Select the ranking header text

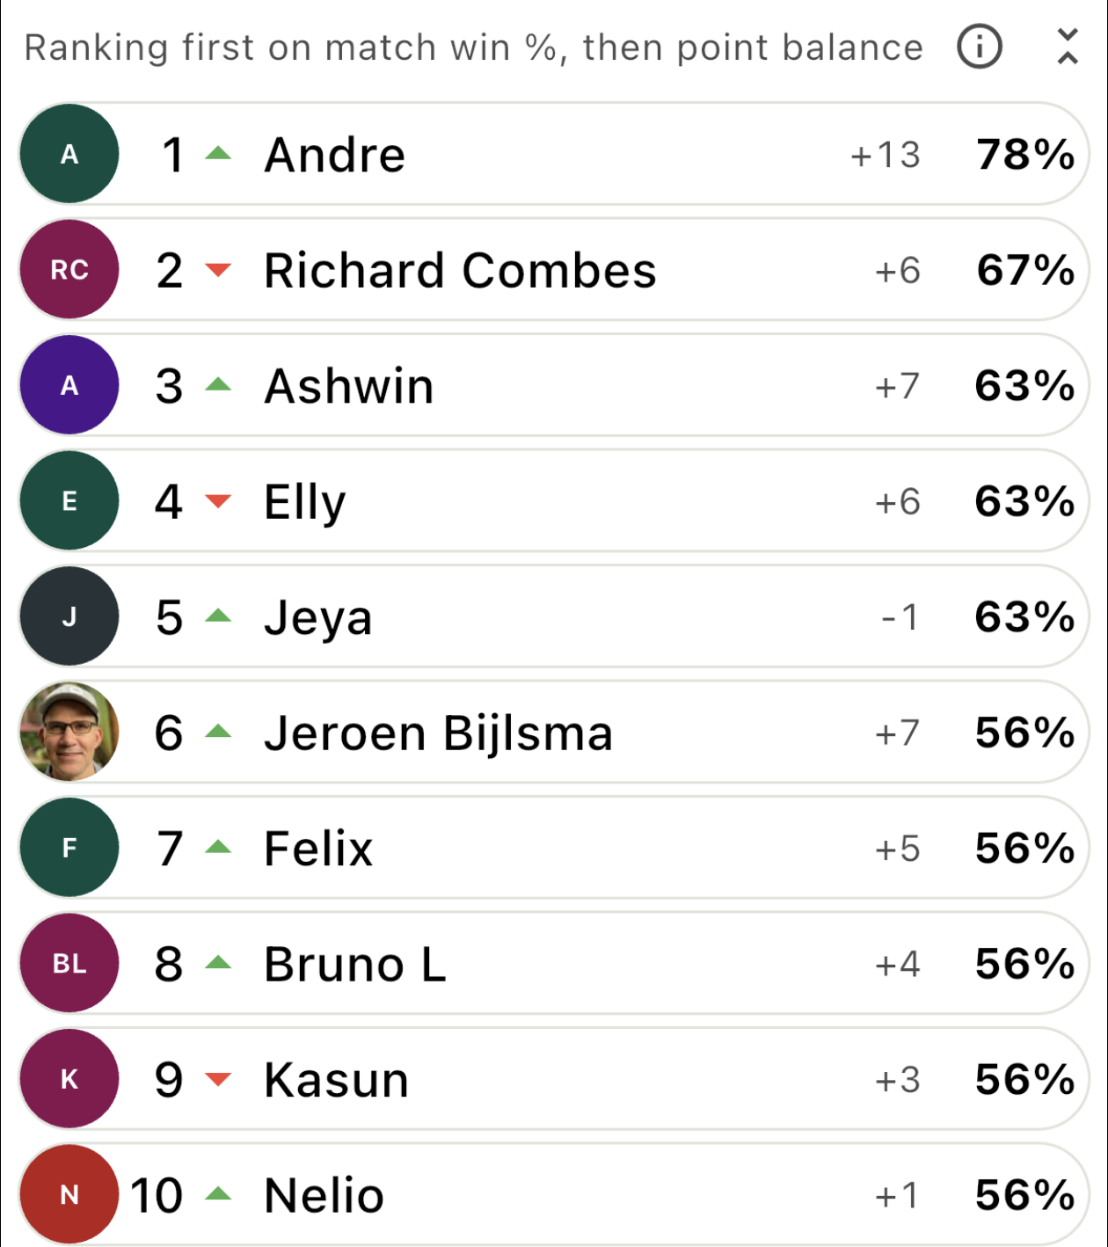point(475,47)
